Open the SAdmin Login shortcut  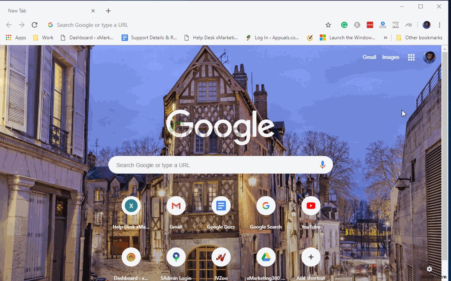(176, 257)
